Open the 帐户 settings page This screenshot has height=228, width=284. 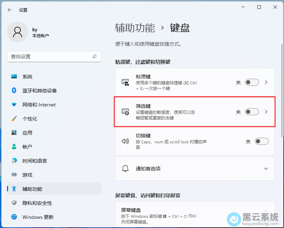tap(27, 147)
